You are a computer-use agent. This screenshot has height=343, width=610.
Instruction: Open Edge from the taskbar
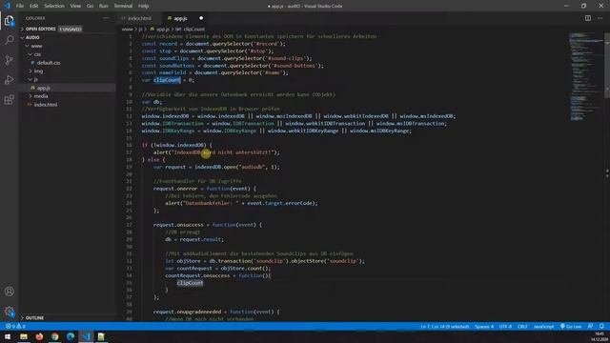point(71,336)
